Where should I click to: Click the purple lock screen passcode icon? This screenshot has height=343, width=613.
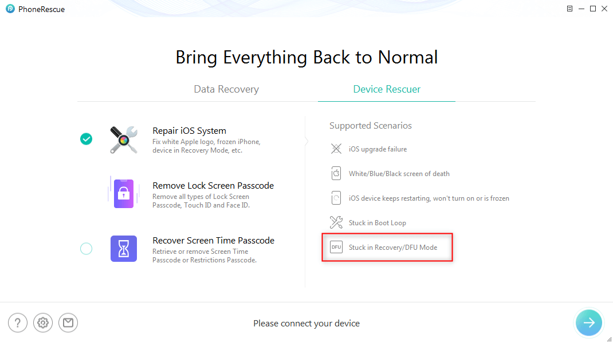point(124,194)
